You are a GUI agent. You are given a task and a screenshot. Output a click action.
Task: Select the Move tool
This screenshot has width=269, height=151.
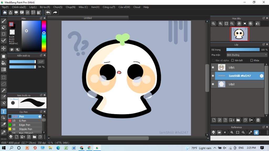pyautogui.click(x=3, y=48)
